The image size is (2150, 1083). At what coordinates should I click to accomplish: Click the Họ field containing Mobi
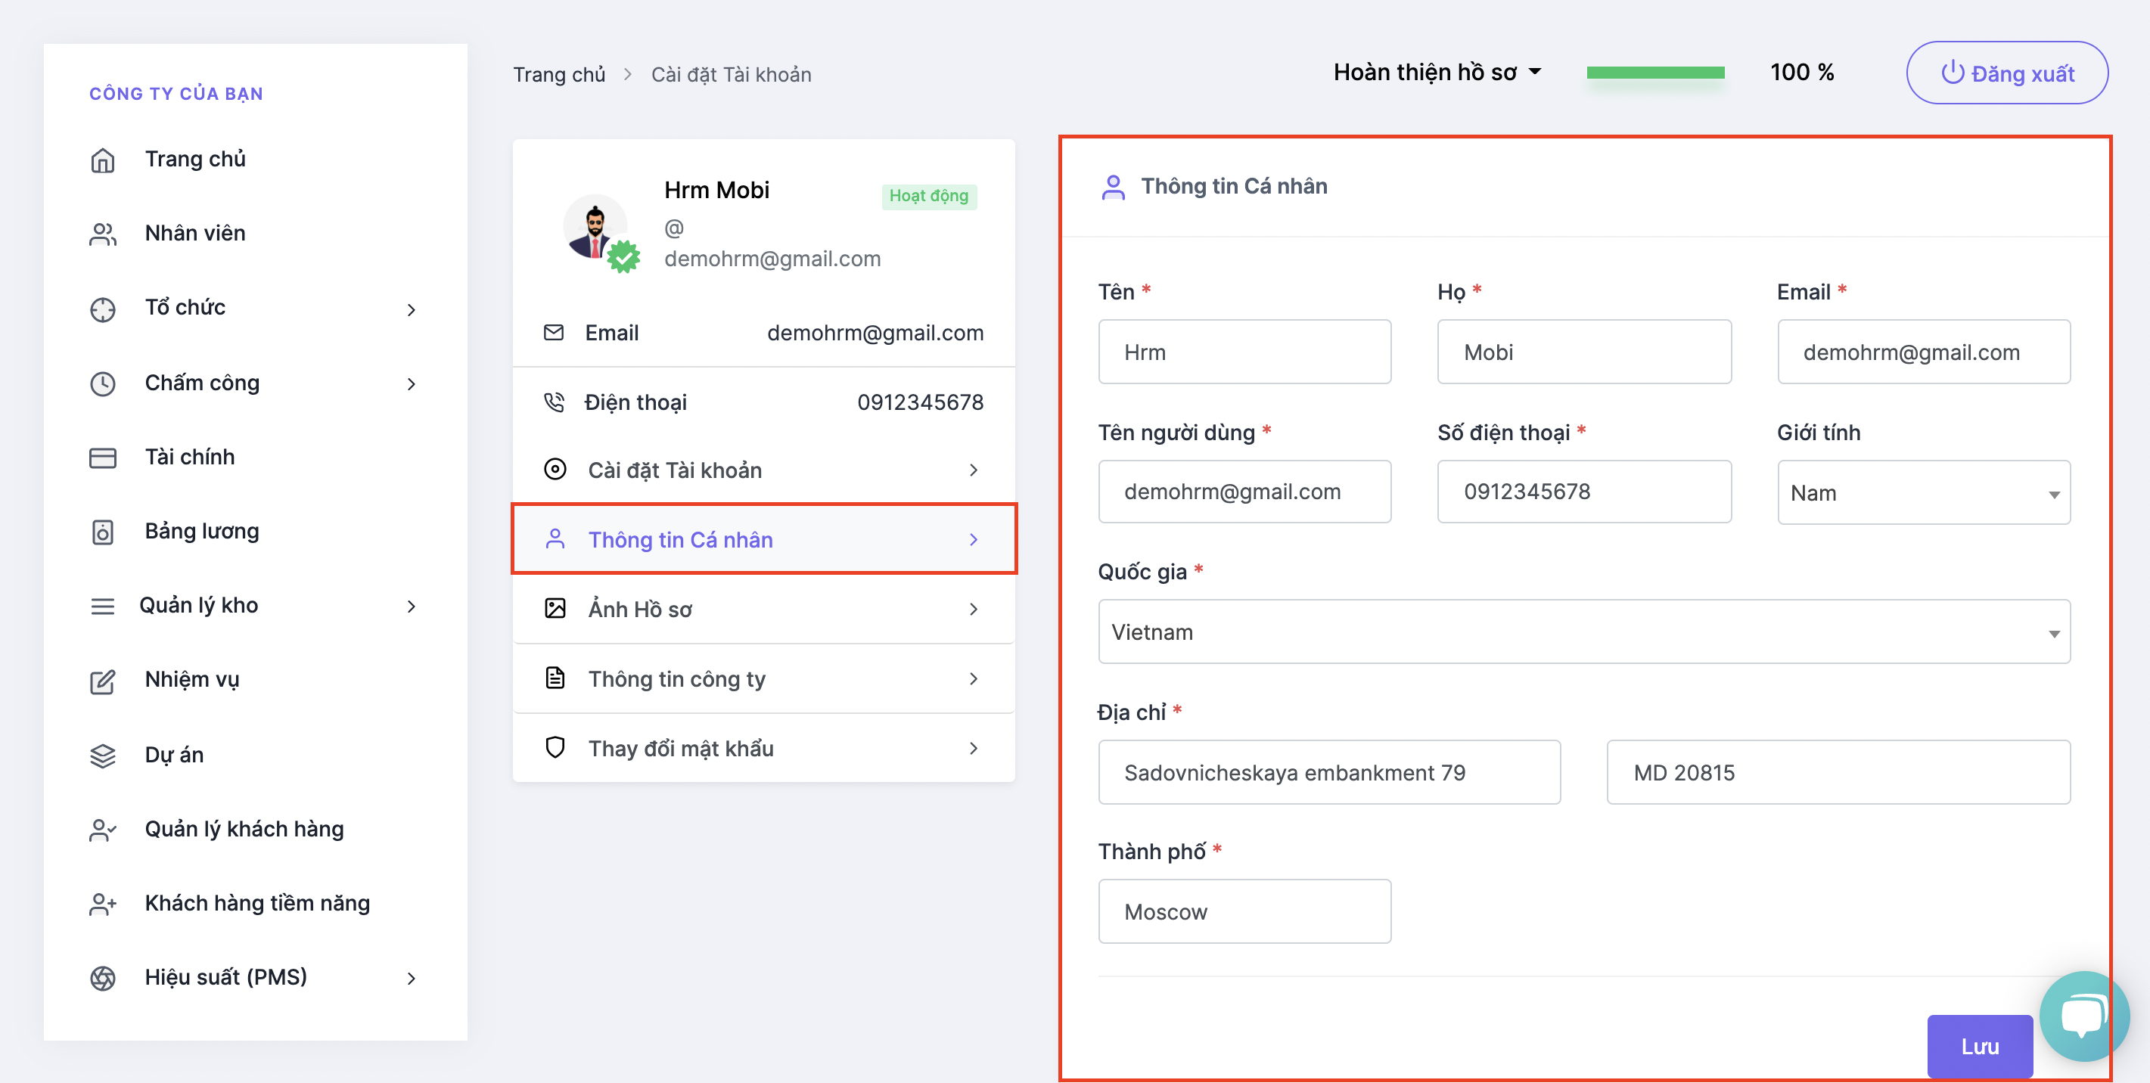1583,351
